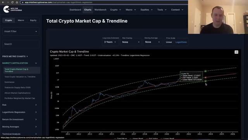This screenshot has height=140, width=248.
Task: Open the chart hamburger menu icon
Action: pos(236,52)
